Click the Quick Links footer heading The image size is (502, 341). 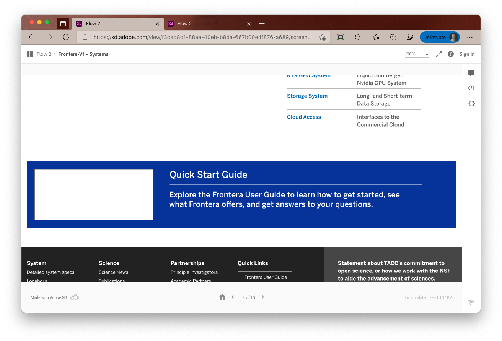click(253, 263)
